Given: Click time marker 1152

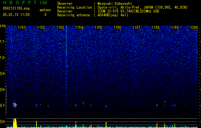Looking at the screenshot, I should (41, 27).
